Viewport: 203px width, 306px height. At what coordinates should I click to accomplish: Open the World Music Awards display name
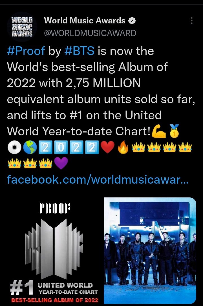tap(85, 21)
